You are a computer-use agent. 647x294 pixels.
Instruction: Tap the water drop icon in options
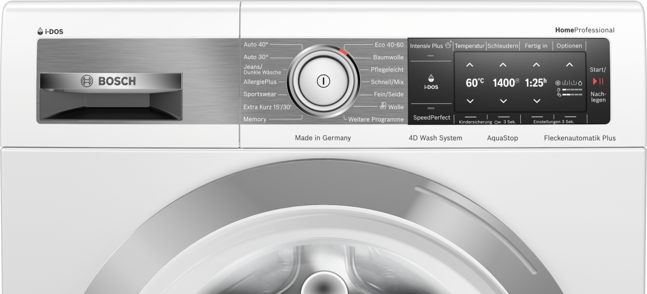580,83
